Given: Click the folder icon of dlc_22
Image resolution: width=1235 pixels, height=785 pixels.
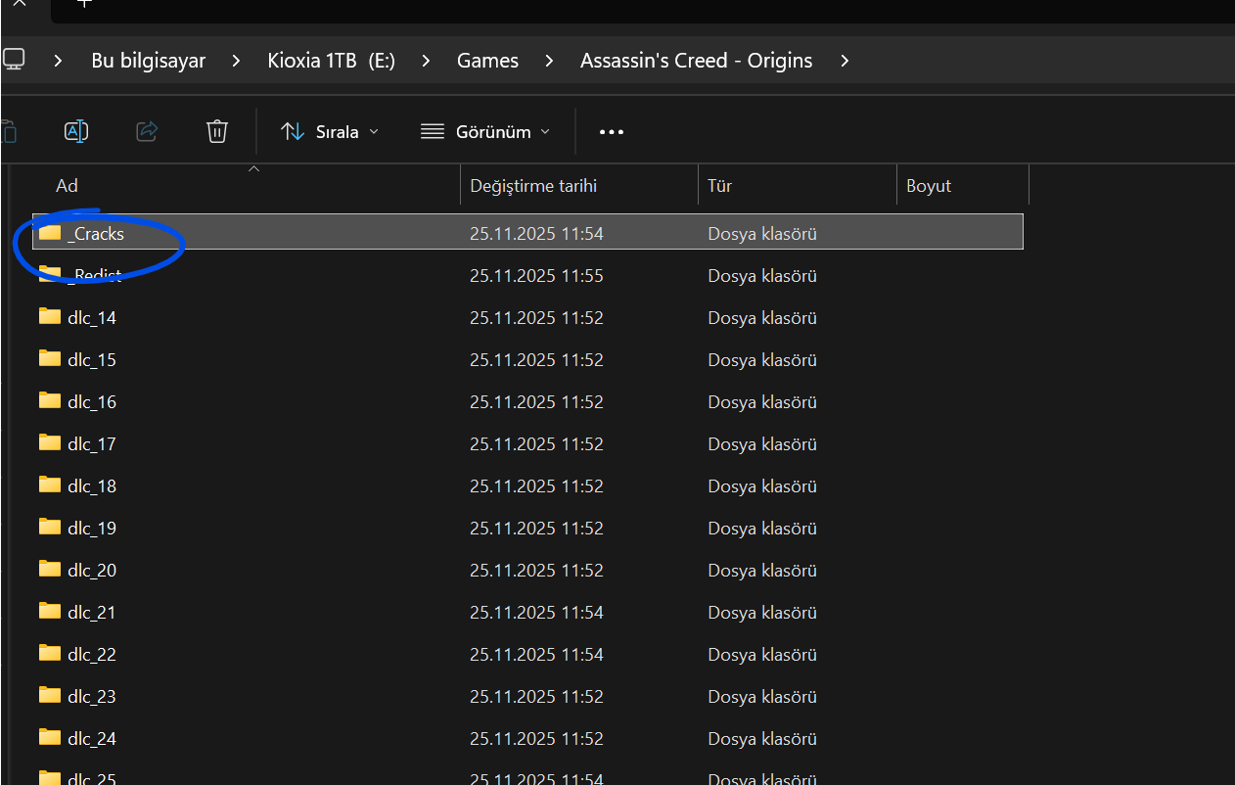Looking at the screenshot, I should (50, 653).
